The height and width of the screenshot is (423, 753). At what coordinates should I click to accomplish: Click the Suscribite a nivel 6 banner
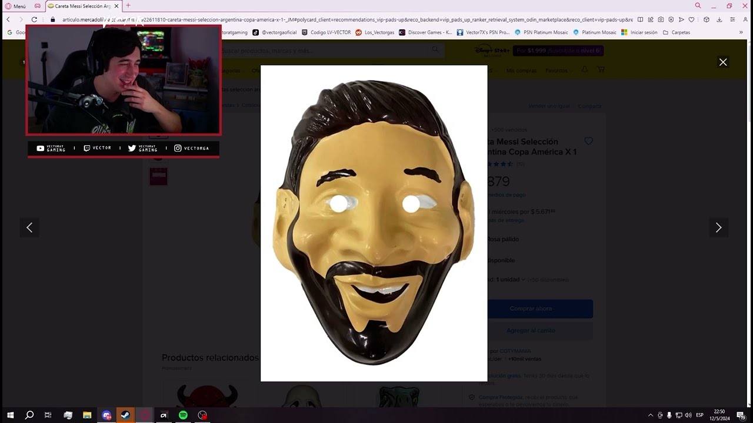click(x=559, y=51)
